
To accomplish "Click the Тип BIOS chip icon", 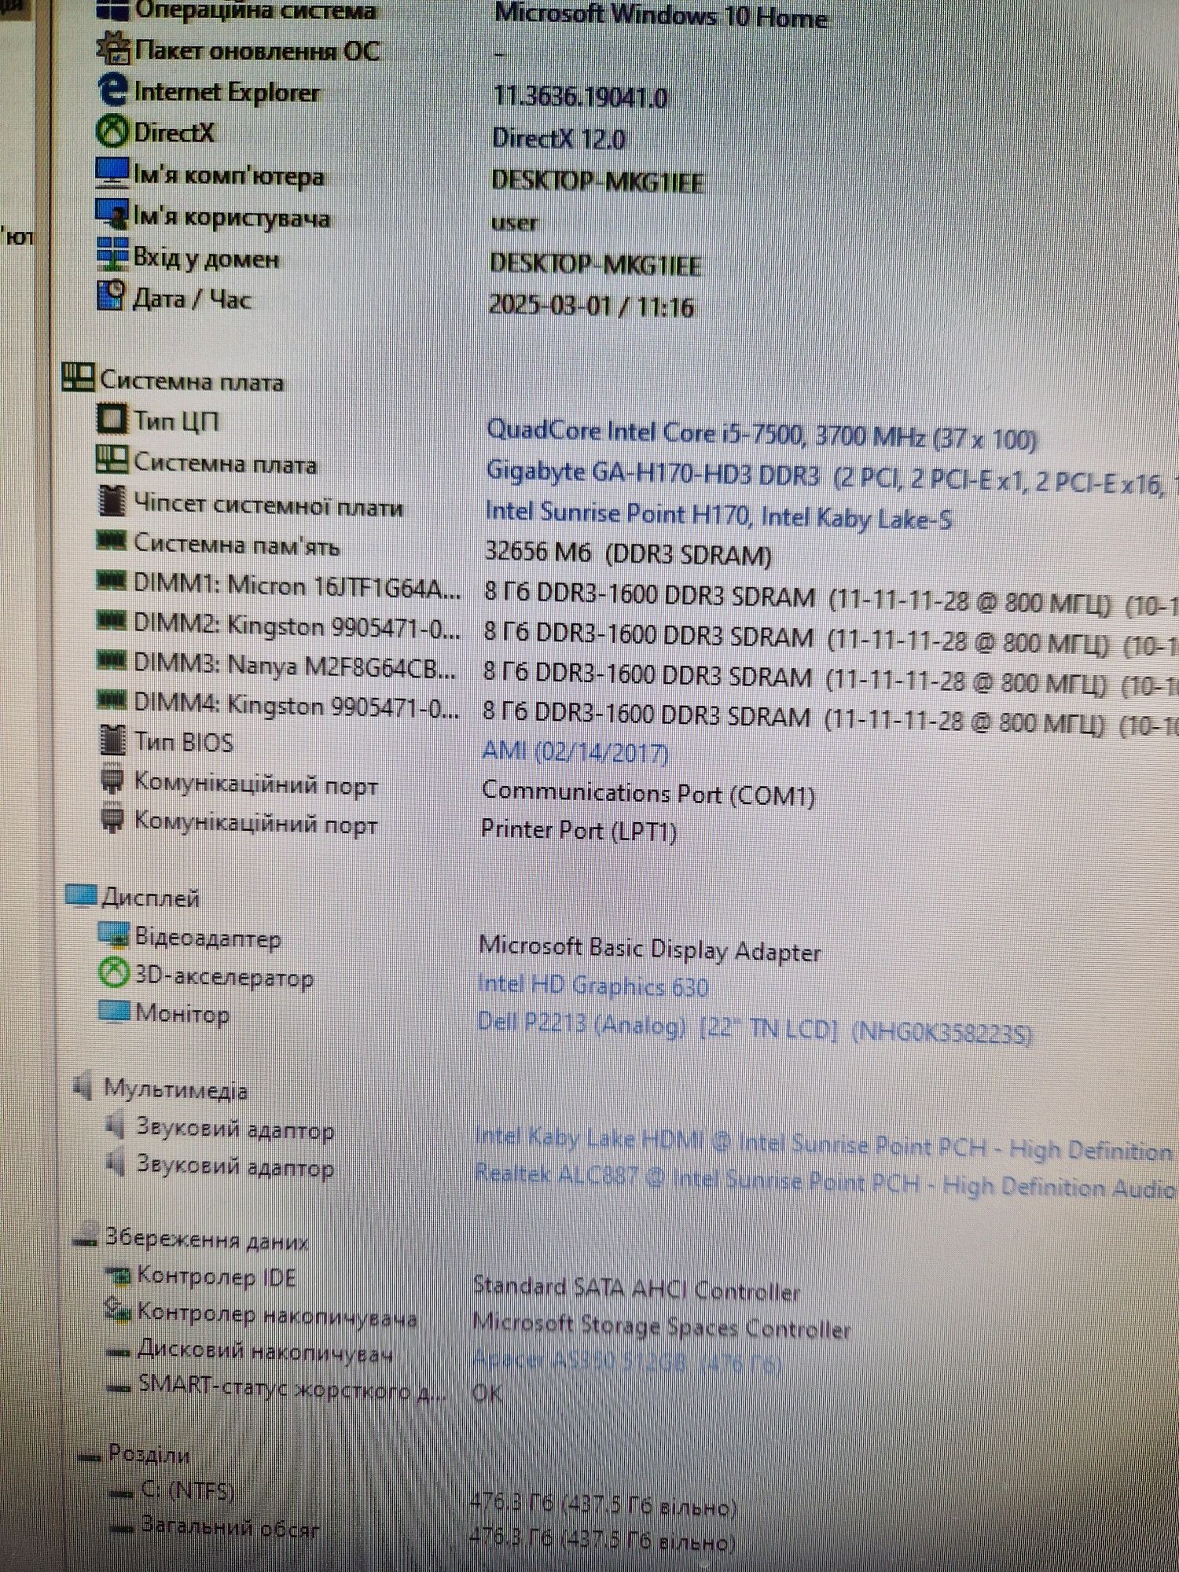I will click(x=112, y=740).
